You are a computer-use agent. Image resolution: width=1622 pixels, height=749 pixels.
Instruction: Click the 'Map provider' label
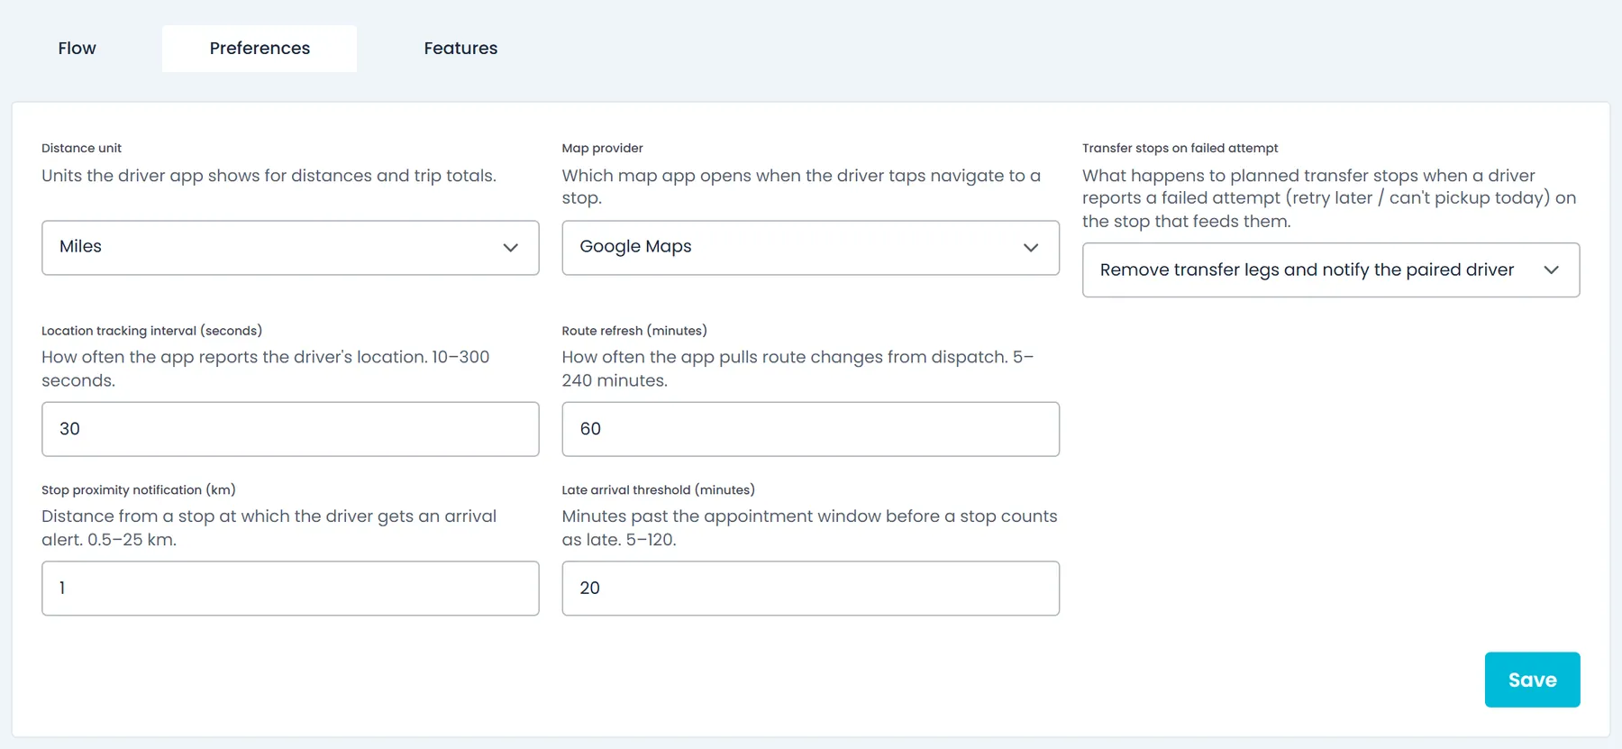pyautogui.click(x=602, y=148)
